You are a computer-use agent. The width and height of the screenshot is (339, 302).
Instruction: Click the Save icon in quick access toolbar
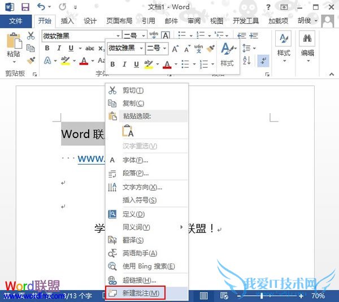click(x=25, y=7)
